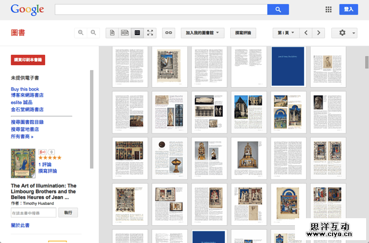Switch to two-page view
Viewport: 369px width, 243px height.
[124, 33]
